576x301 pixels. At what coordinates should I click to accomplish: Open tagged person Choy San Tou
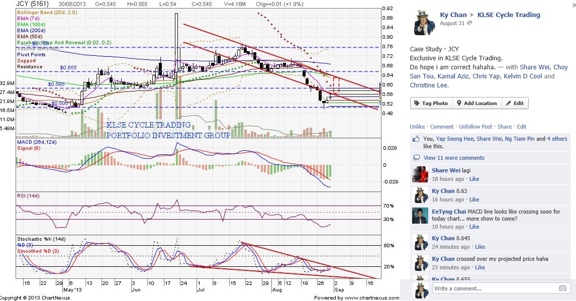[489, 71]
